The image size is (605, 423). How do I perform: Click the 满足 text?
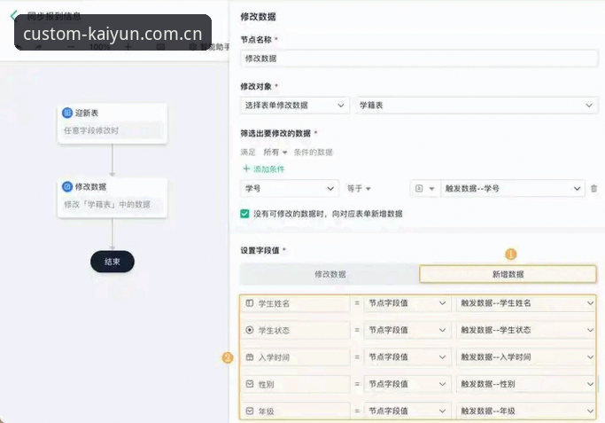(248, 153)
